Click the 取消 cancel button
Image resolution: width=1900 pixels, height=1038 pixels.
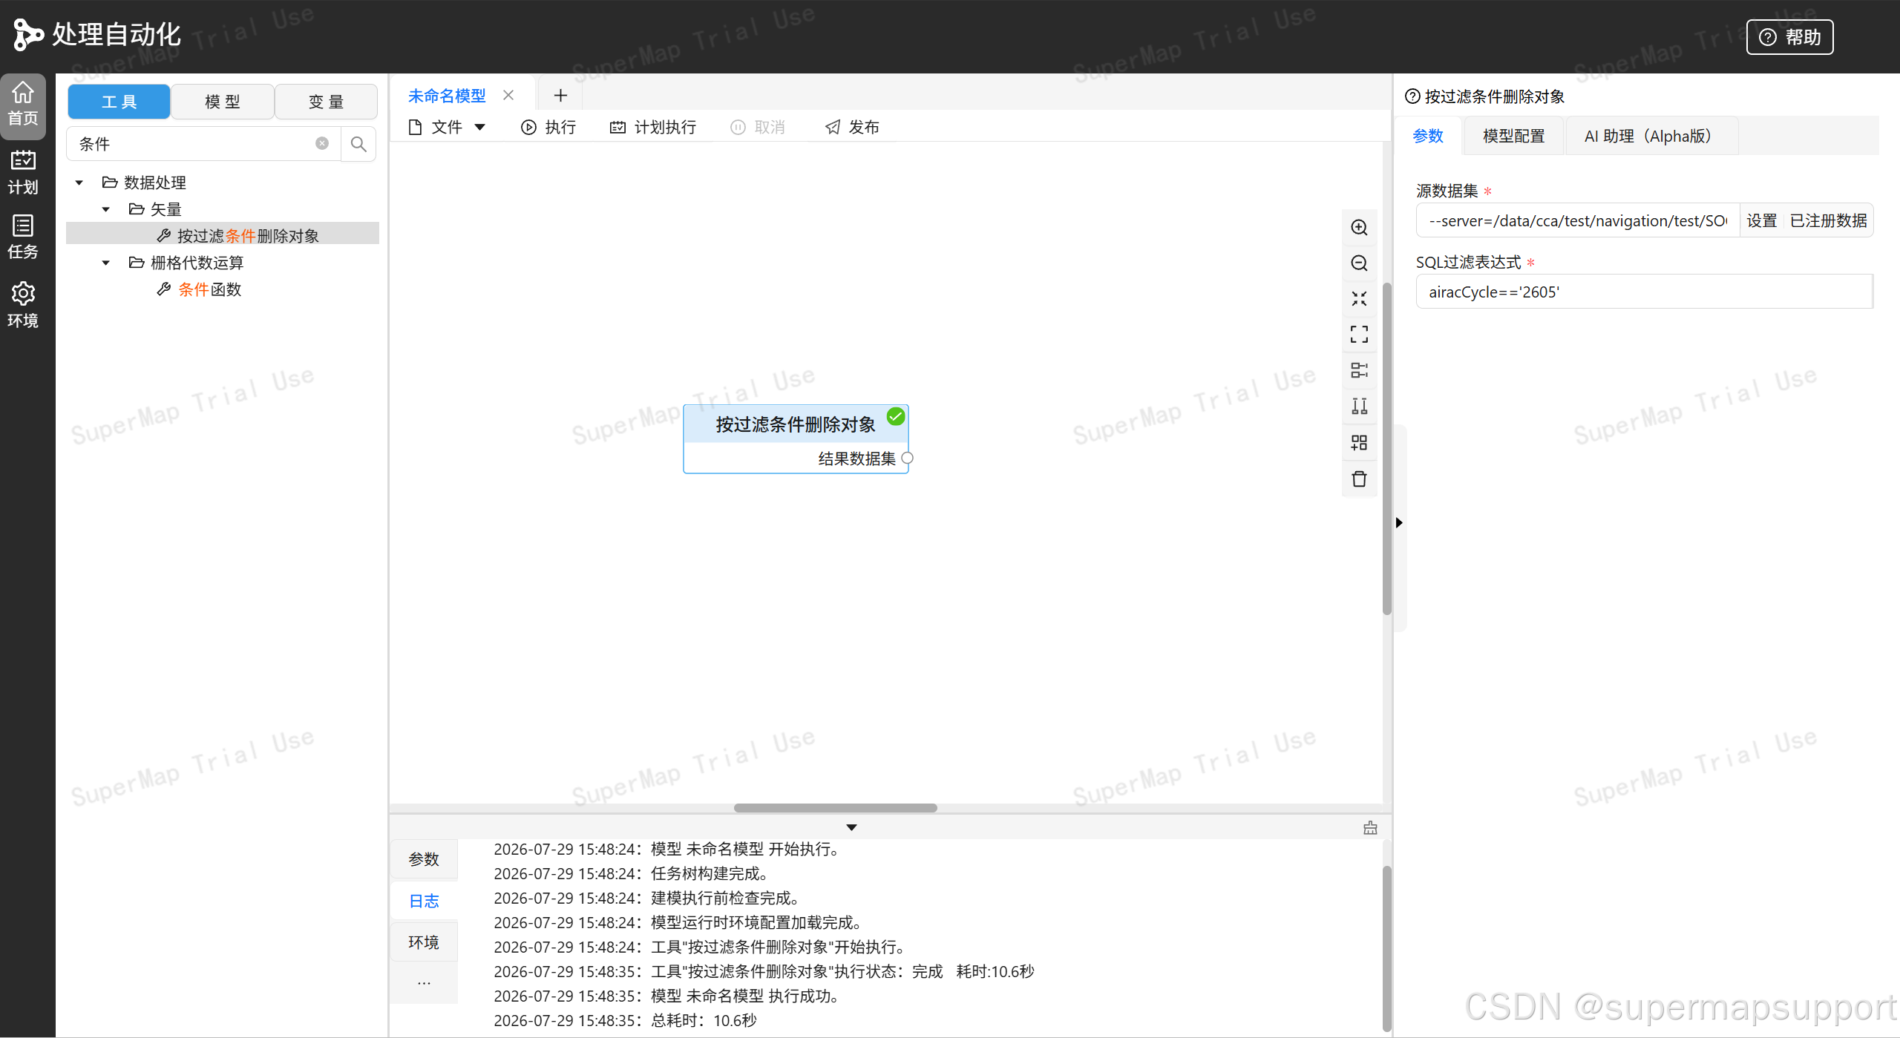[x=758, y=128]
